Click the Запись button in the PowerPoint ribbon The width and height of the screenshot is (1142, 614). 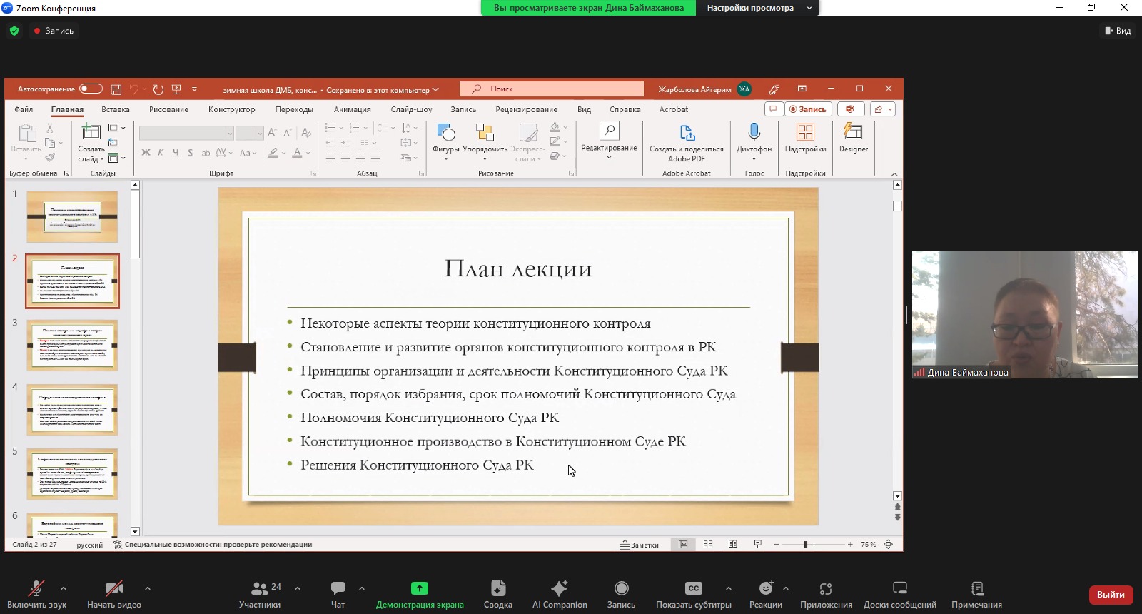pyautogui.click(x=808, y=109)
